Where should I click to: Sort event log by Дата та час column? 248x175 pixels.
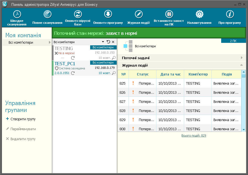coord(171,74)
